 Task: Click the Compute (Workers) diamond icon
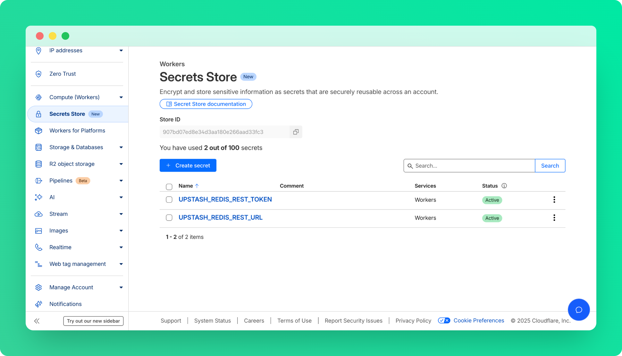click(x=38, y=97)
